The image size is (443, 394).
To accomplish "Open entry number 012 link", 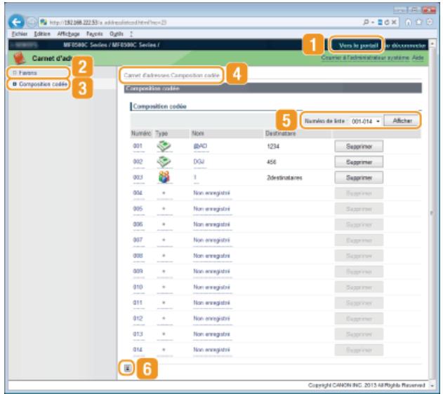I will pyautogui.click(x=138, y=318).
